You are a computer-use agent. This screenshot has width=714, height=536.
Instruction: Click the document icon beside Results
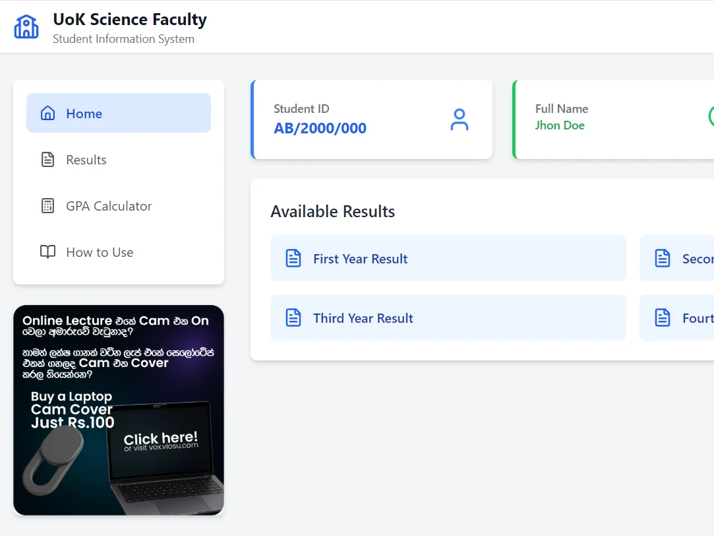(47, 160)
